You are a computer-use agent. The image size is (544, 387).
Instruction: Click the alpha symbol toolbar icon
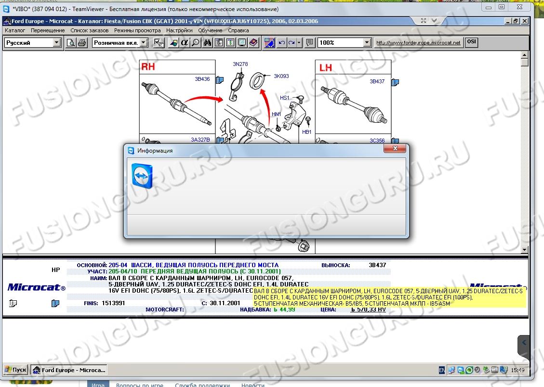pyautogui.click(x=185, y=43)
